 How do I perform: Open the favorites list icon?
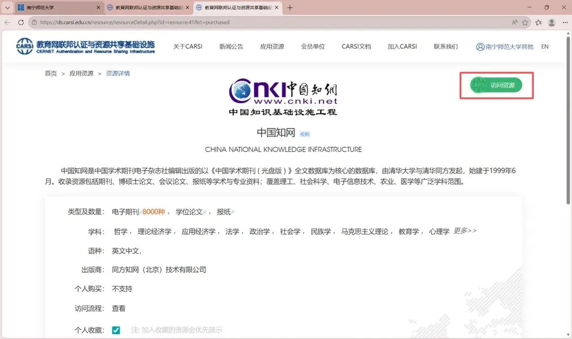point(539,23)
